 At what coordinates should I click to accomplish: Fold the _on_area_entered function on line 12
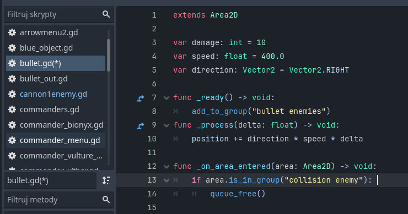[x=167, y=167]
